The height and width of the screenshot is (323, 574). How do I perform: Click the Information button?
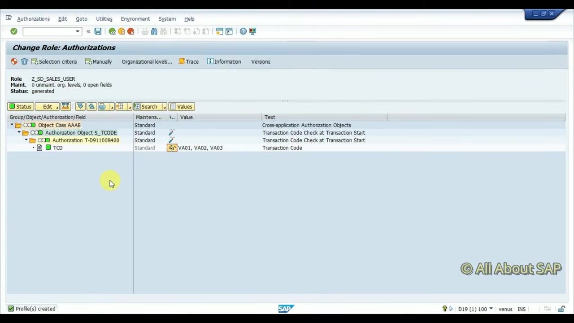[x=224, y=61]
